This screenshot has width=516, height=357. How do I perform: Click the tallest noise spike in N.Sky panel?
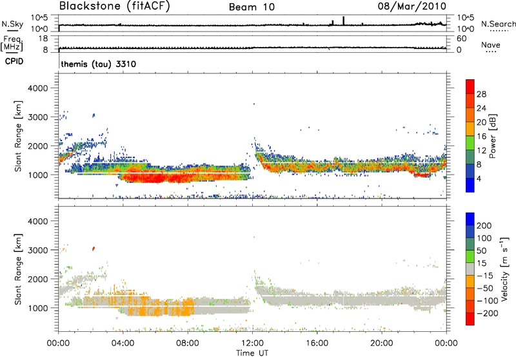(344, 21)
